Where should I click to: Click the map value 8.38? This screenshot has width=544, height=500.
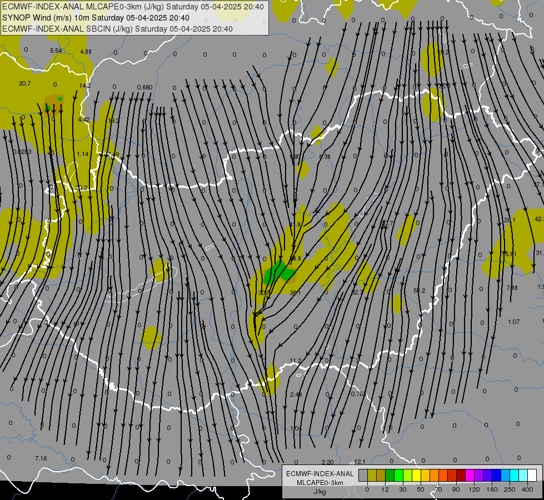pyautogui.click(x=325, y=157)
